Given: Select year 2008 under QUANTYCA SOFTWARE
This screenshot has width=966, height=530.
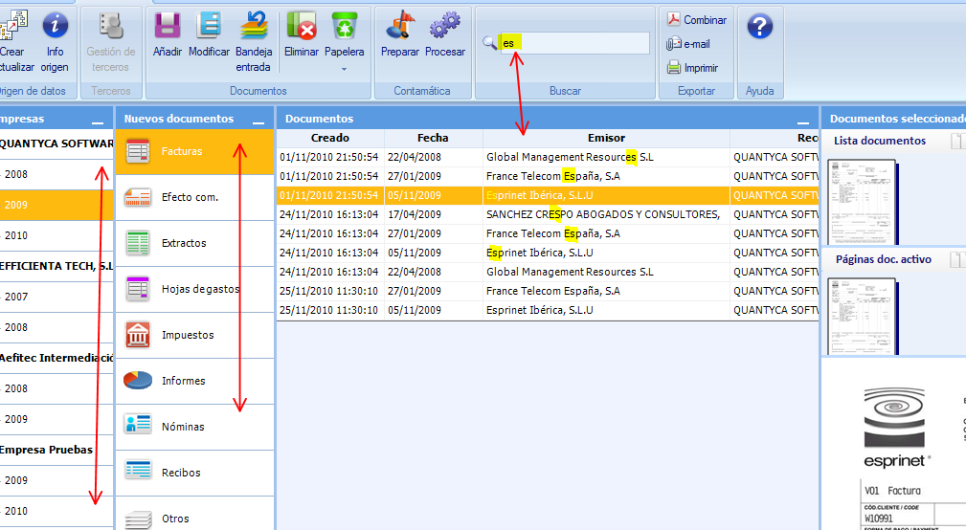Looking at the screenshot, I should pyautogui.click(x=56, y=175).
